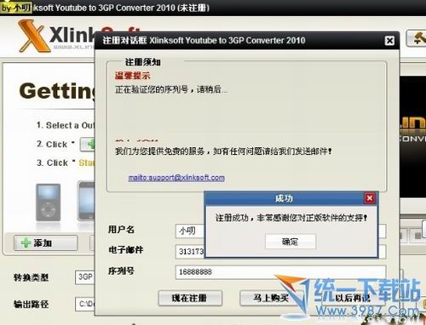
Task: Focus the 用户名 input field
Action: [190, 231]
